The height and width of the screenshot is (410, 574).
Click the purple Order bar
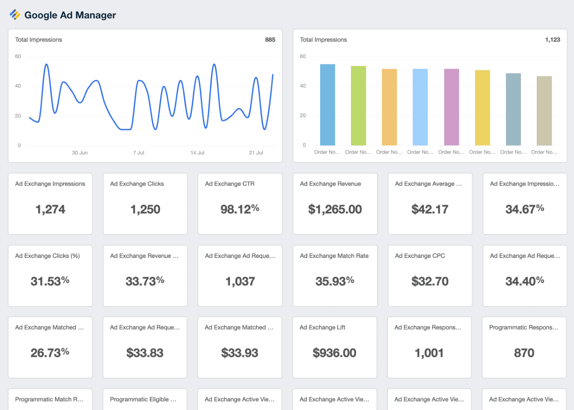(x=451, y=106)
